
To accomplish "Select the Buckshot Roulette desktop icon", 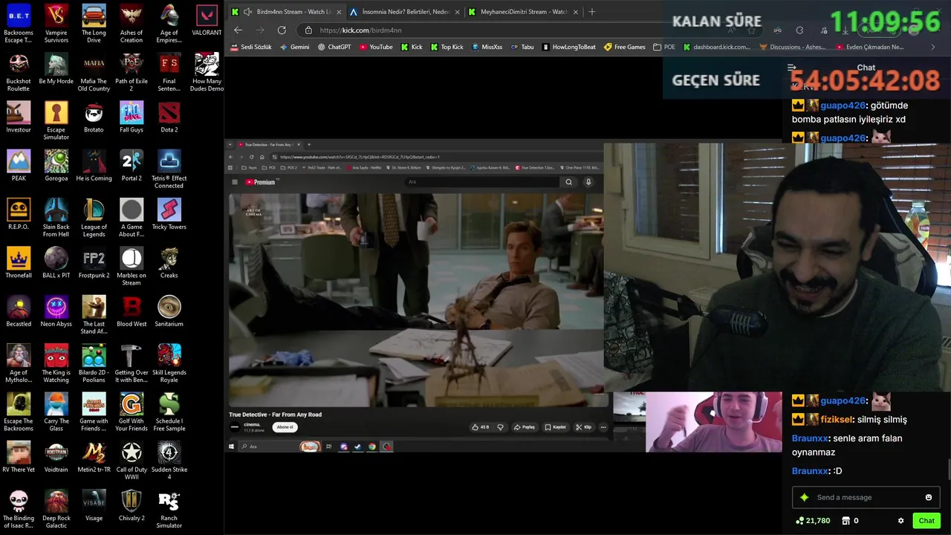I will tap(19, 72).
